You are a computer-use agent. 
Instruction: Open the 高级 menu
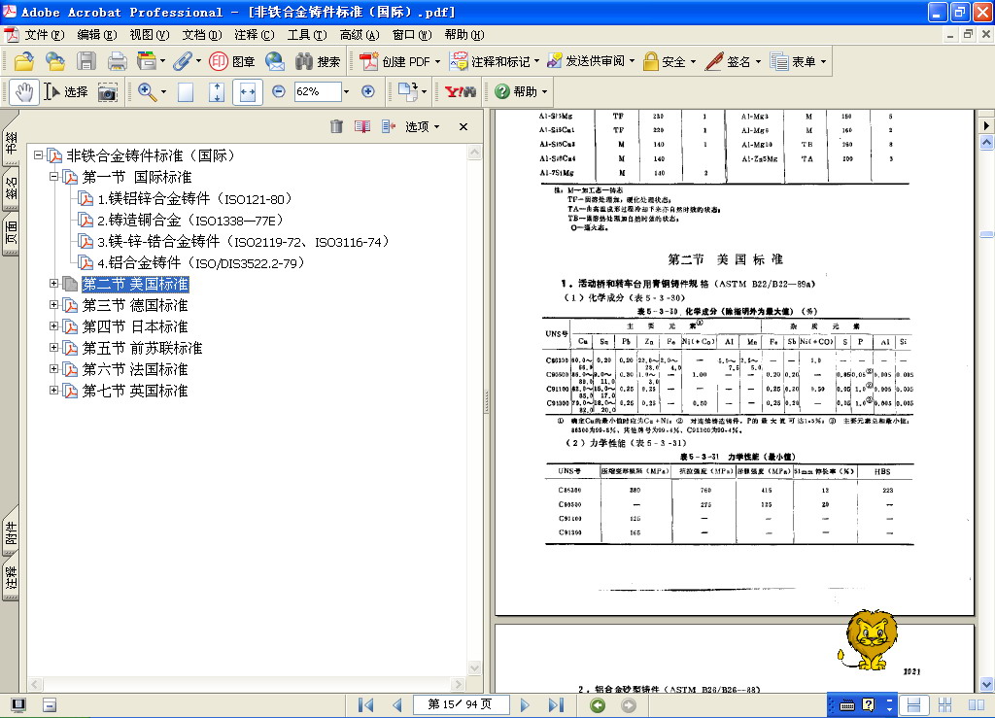[x=360, y=35]
